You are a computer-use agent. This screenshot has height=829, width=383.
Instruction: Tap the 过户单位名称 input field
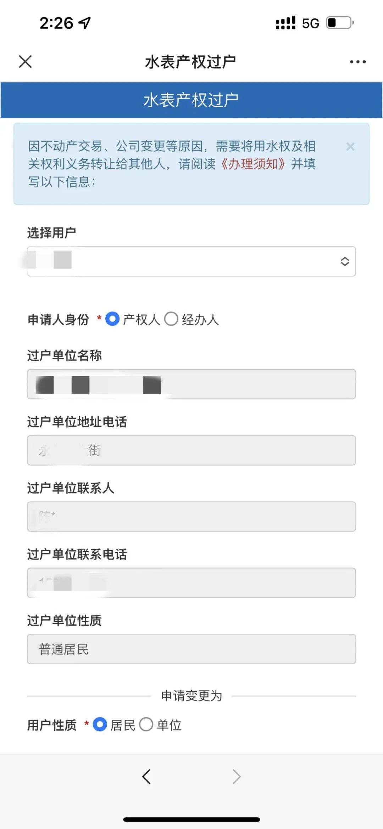[x=191, y=385]
